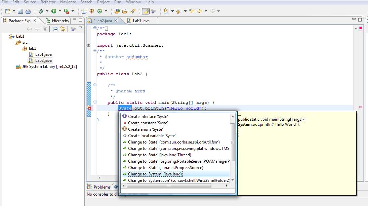Collapse the author Javadoc comment block
The width and height of the screenshot is (368, 206).
tap(95, 50)
